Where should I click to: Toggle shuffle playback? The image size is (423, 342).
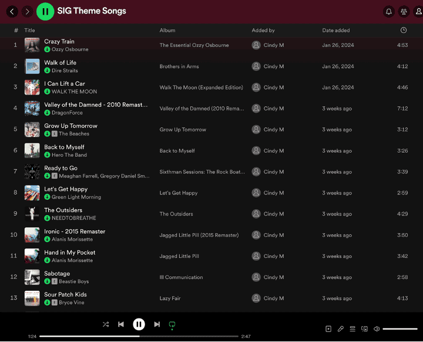click(x=106, y=324)
